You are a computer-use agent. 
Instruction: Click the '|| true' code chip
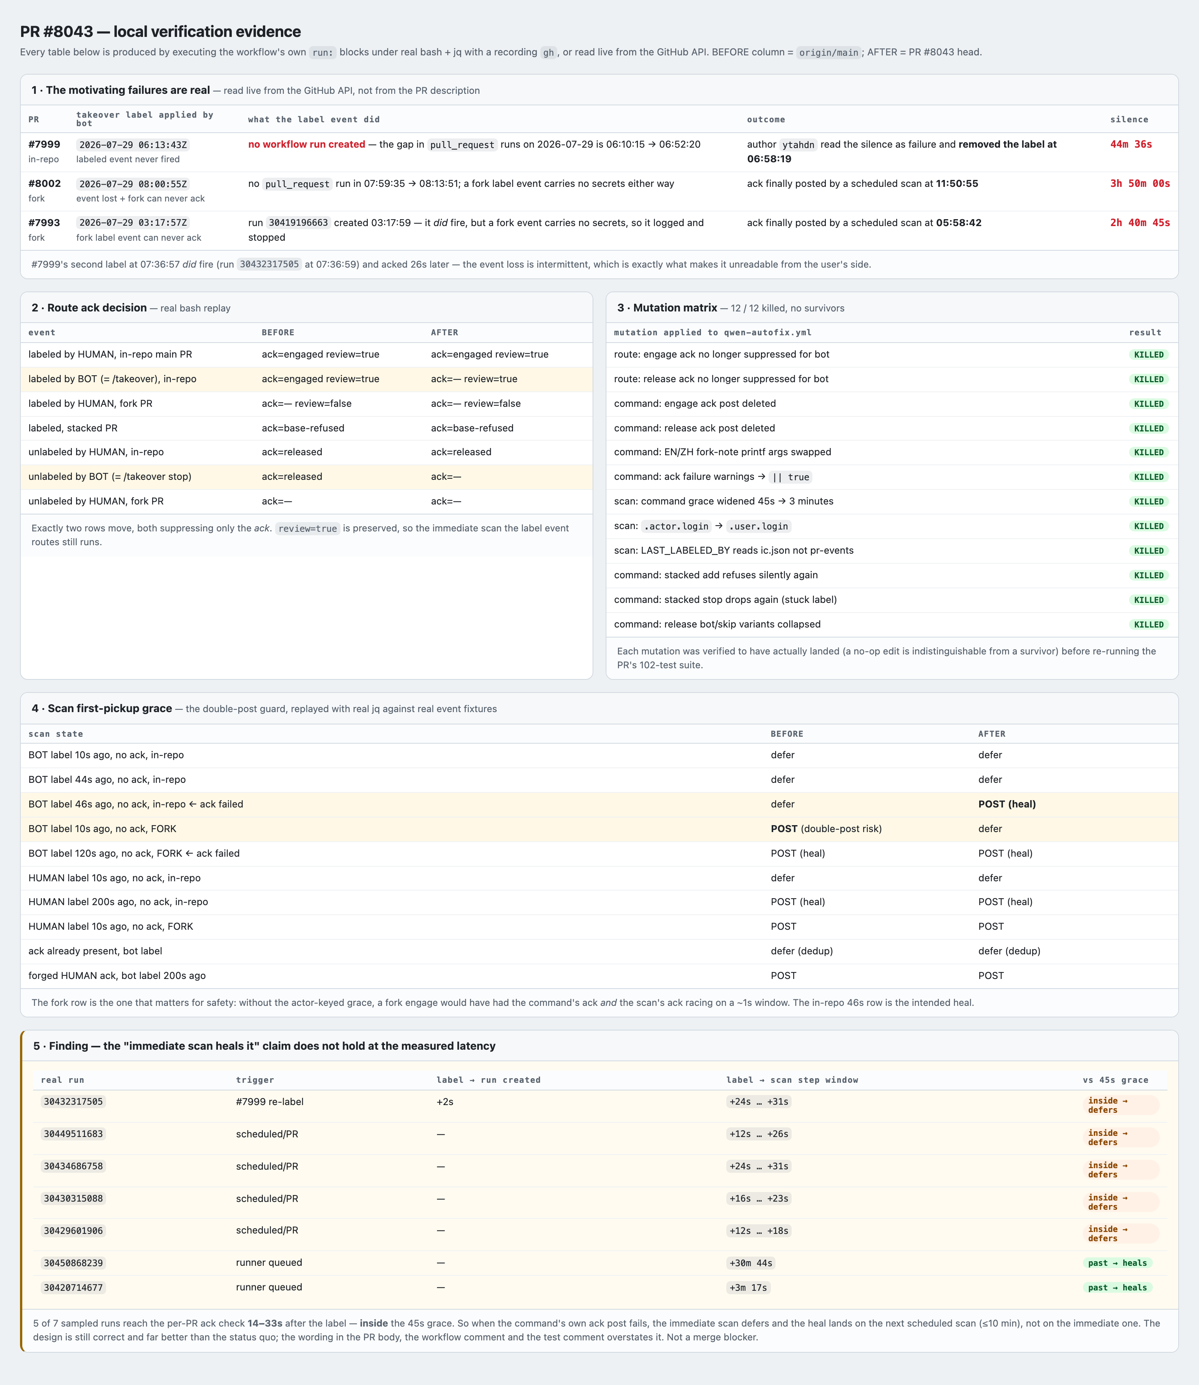point(790,477)
